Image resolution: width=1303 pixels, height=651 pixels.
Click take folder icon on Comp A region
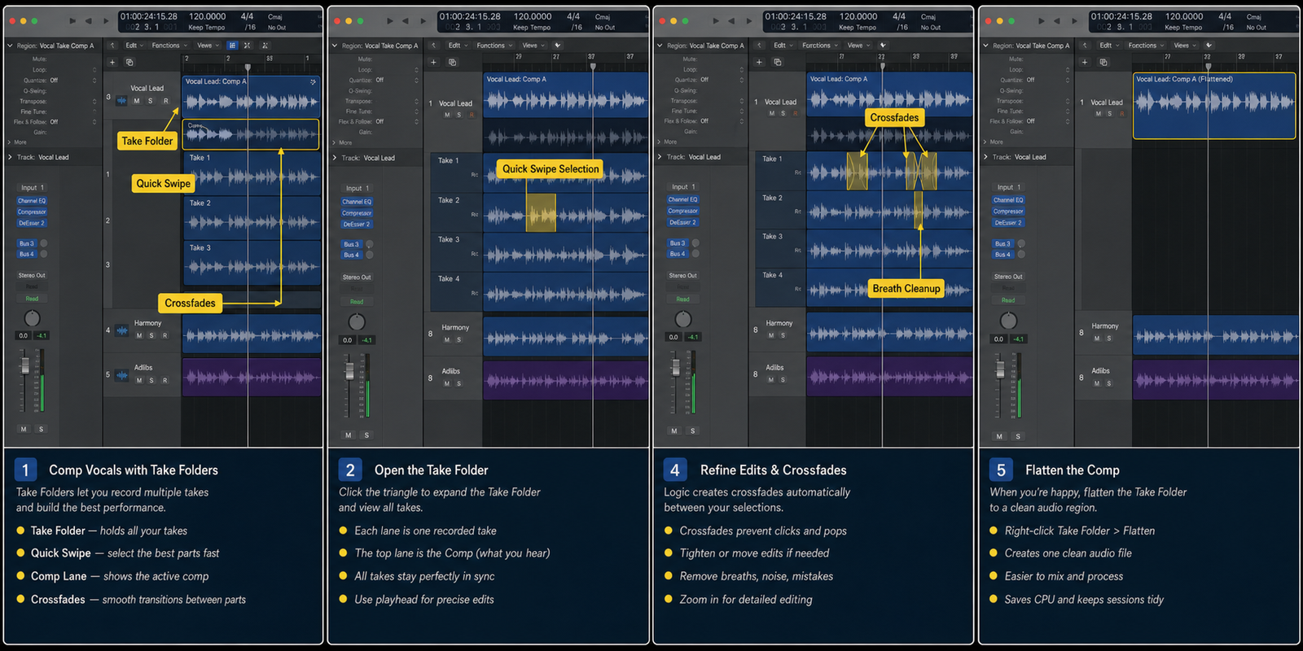313,81
